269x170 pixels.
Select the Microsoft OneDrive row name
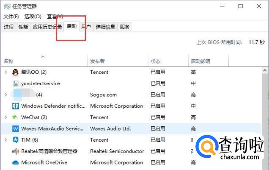[x=44, y=162]
